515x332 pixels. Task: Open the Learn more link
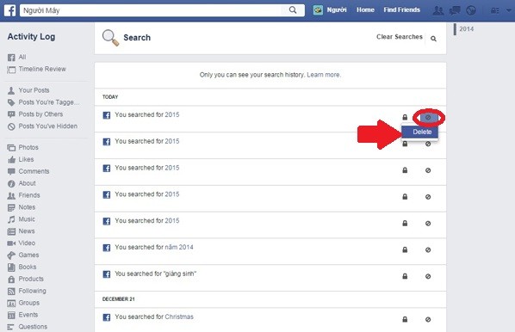[324, 75]
